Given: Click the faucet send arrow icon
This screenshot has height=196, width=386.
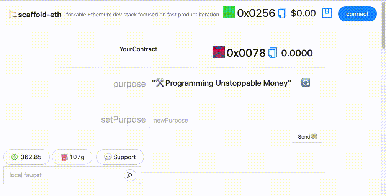Looking at the screenshot, I should pos(130,175).
